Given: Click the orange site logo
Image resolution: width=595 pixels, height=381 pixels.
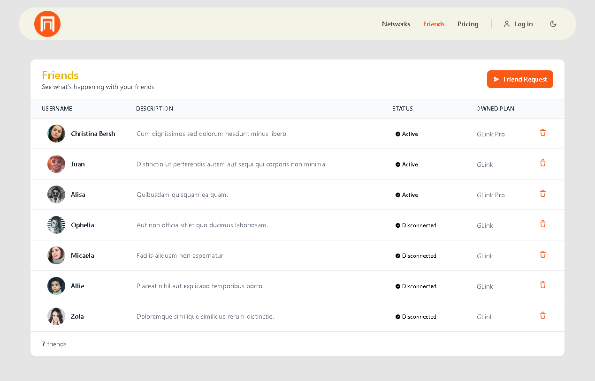Looking at the screenshot, I should [x=47, y=24].
